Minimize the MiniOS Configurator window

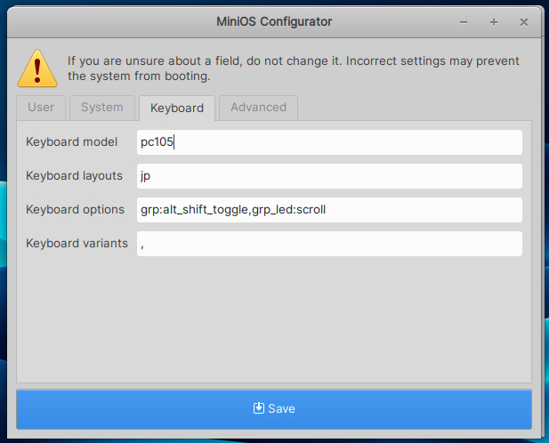[x=464, y=20]
